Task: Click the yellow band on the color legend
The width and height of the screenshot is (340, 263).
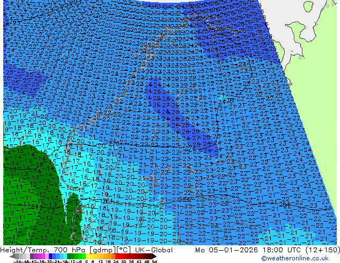Action: pyautogui.click(x=87, y=256)
